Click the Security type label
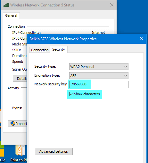 point(45,66)
